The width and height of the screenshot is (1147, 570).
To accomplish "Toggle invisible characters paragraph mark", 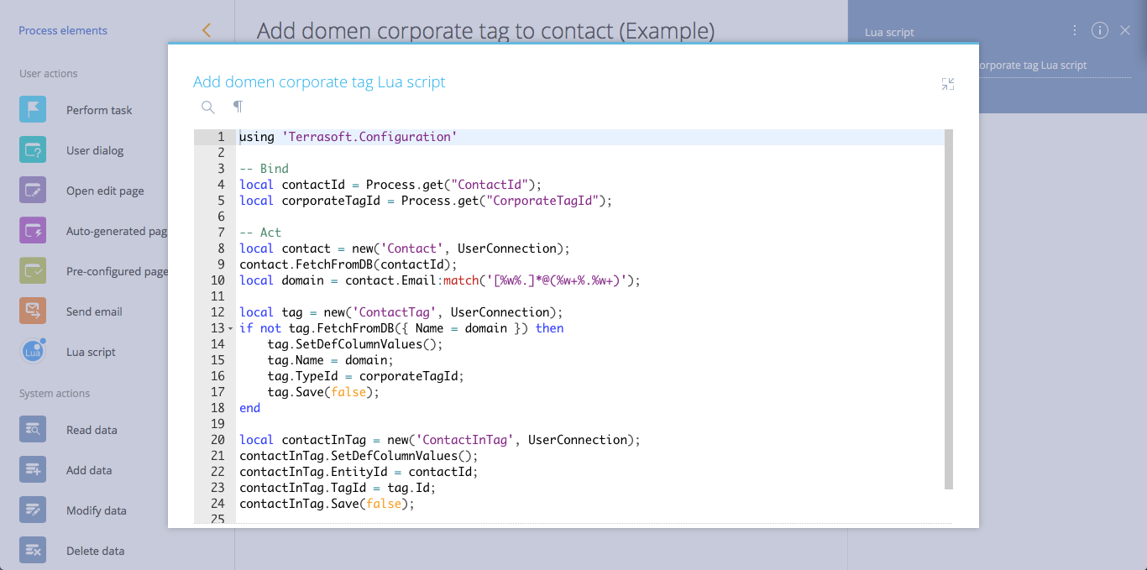I will coord(238,107).
